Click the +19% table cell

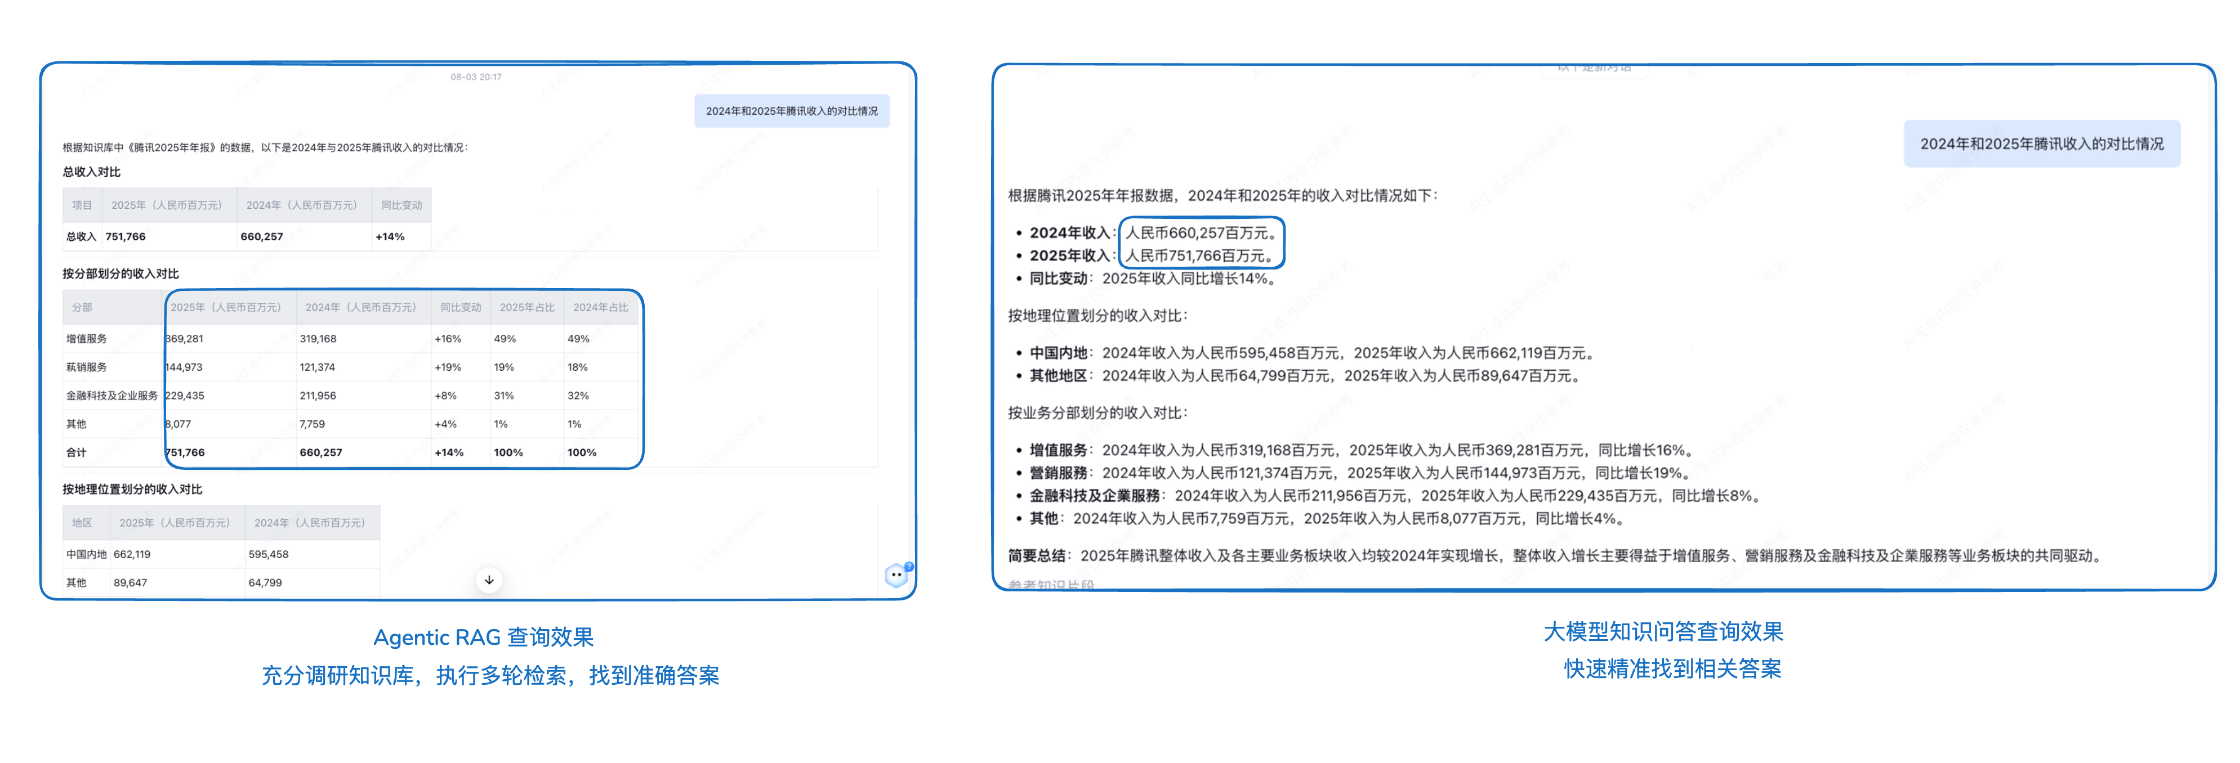point(448,367)
